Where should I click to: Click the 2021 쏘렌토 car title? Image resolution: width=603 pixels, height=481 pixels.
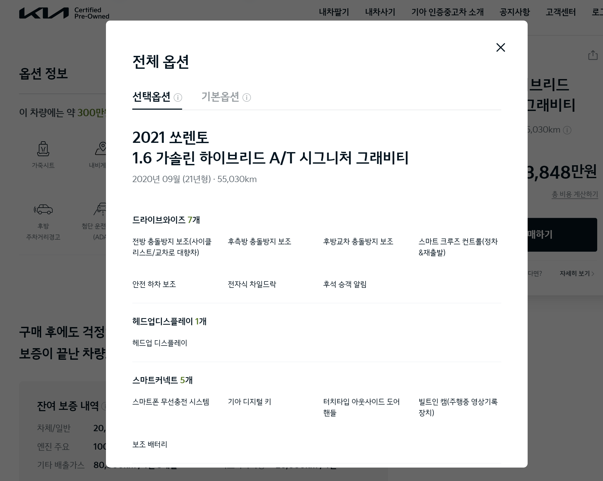tap(171, 137)
